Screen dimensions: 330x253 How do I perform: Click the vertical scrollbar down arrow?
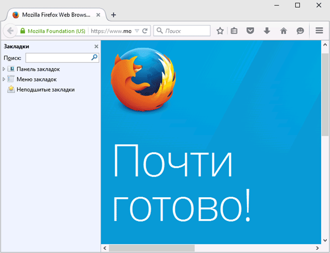click(325, 240)
